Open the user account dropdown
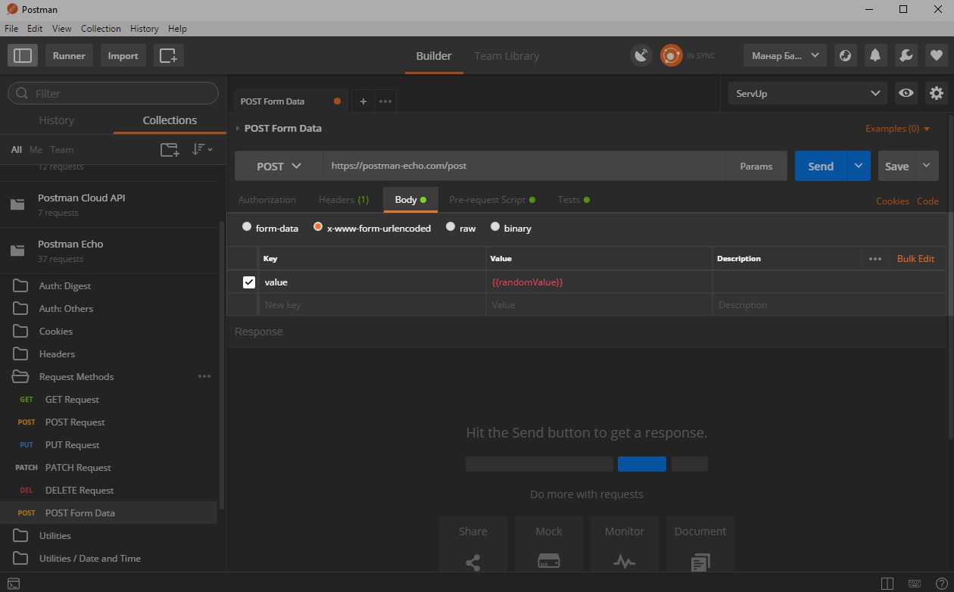The image size is (954, 592). coord(785,55)
